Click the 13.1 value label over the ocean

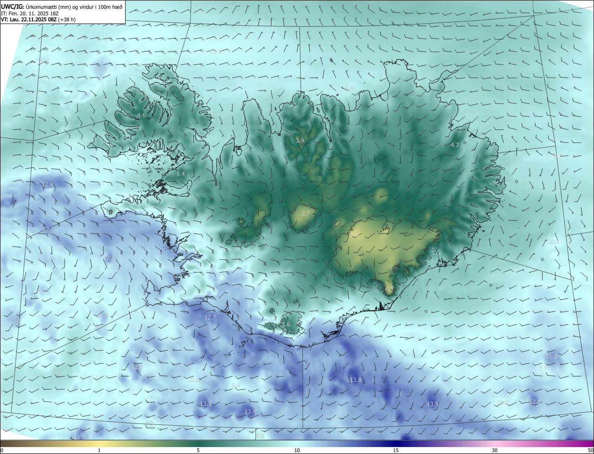[206, 403]
